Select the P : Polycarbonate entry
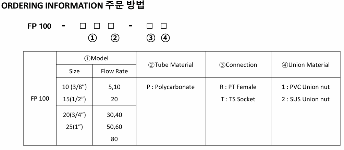This screenshot has height=150, width=344. pyautogui.click(x=171, y=87)
